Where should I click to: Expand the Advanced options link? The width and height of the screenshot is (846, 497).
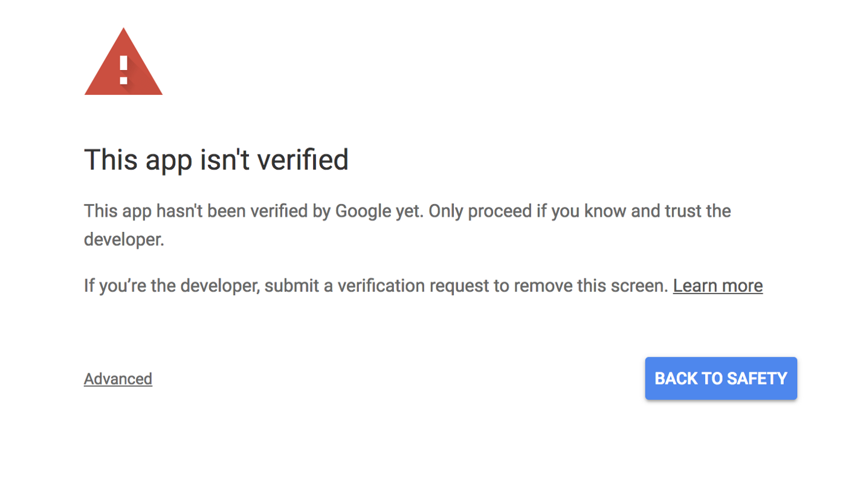(118, 379)
